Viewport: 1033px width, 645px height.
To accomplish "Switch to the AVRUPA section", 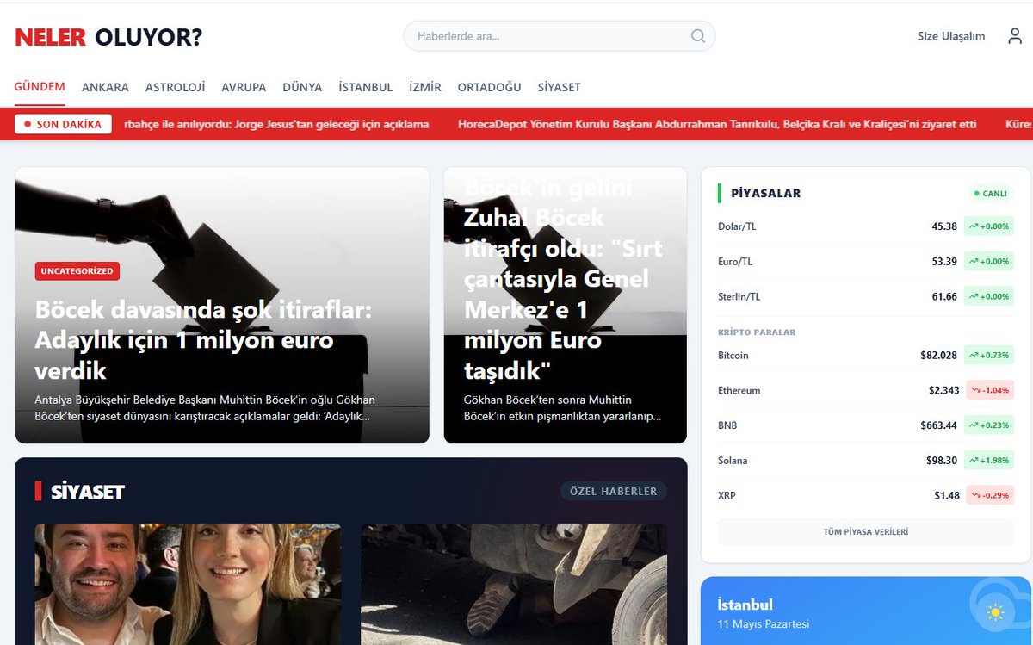I will (244, 87).
